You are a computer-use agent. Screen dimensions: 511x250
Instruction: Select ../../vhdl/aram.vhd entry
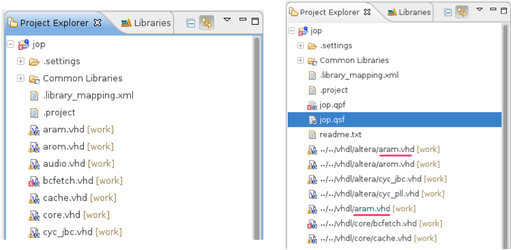[x=367, y=209]
